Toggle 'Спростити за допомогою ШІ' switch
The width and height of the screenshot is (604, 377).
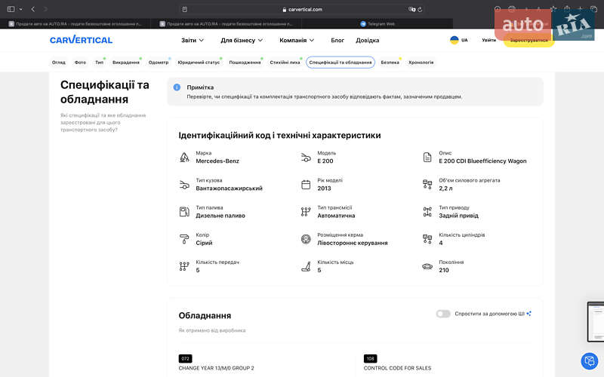443,314
